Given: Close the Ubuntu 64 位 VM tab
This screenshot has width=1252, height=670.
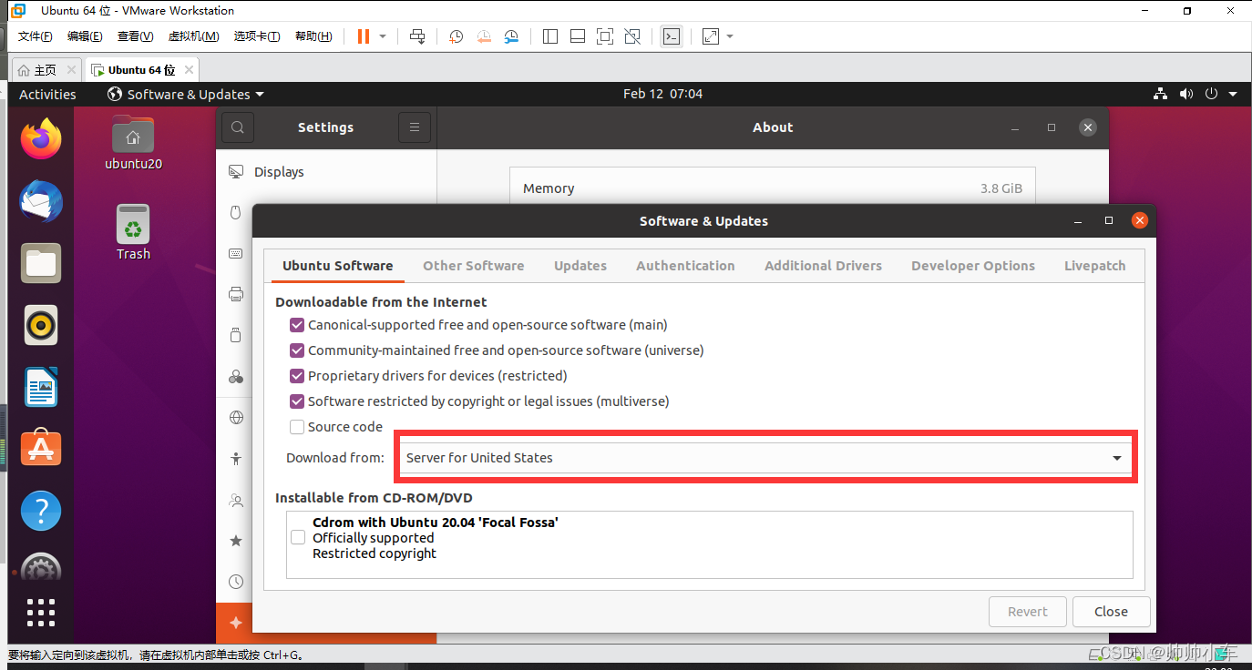Looking at the screenshot, I should click(x=189, y=70).
